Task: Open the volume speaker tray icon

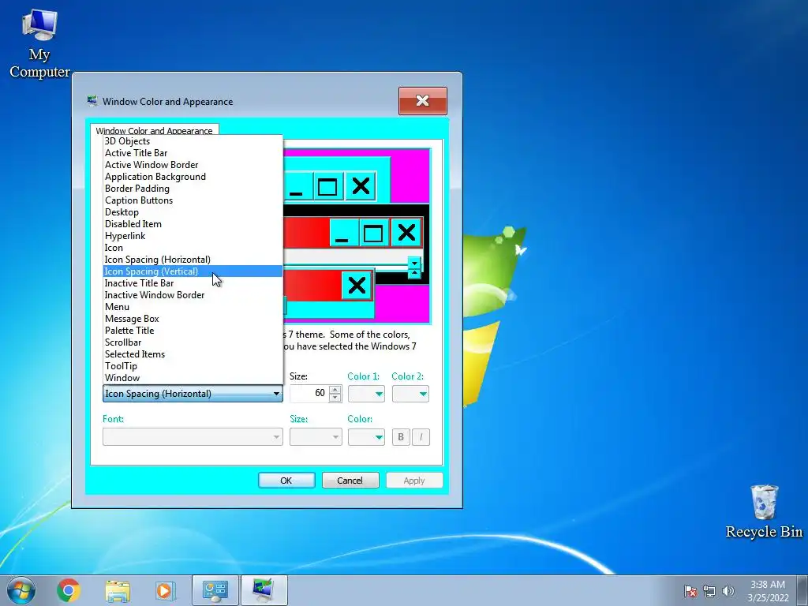Action: pyautogui.click(x=728, y=591)
